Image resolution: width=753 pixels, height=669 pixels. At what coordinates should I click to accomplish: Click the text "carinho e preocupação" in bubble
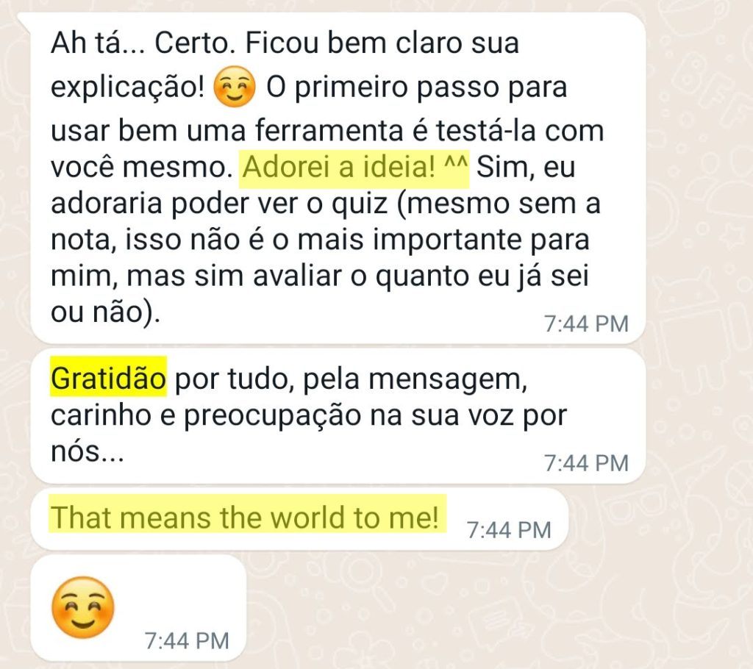[206, 416]
